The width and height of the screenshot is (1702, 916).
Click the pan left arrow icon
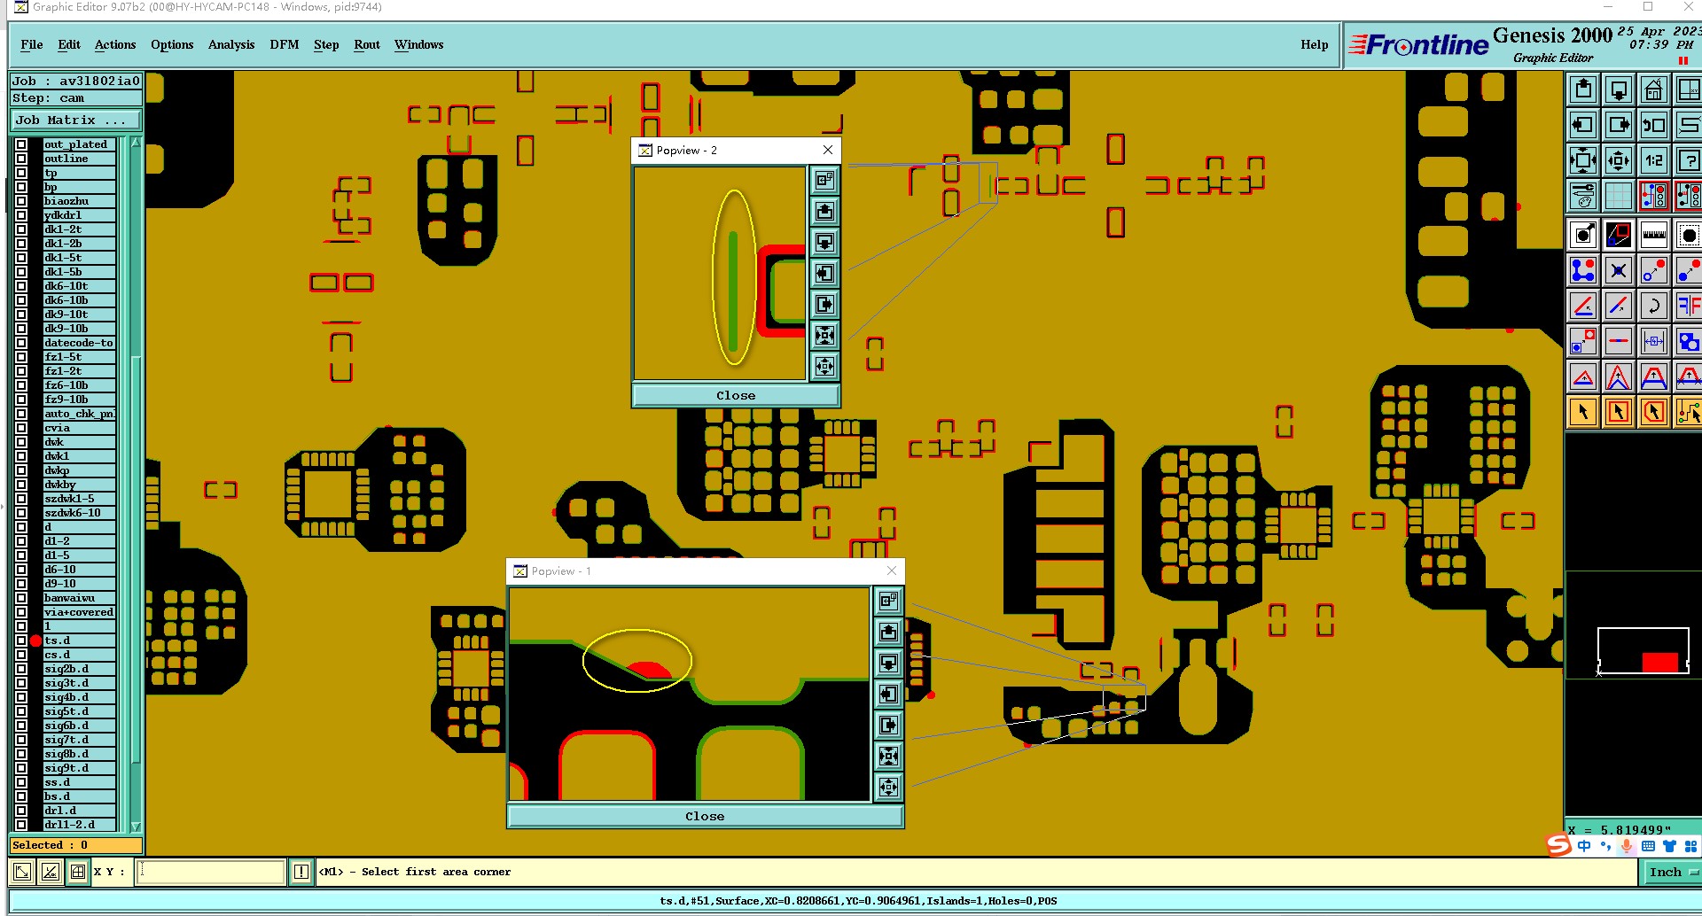1583,126
